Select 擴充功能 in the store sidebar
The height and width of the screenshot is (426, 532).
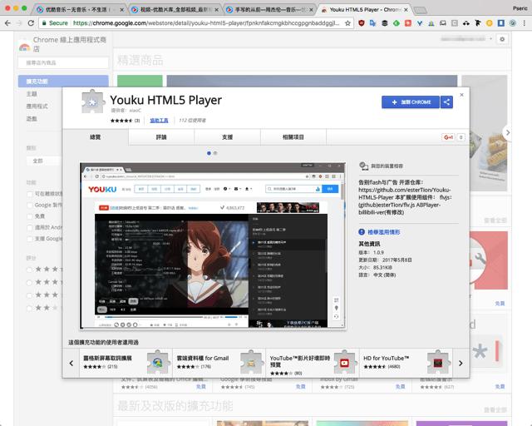tap(63, 82)
